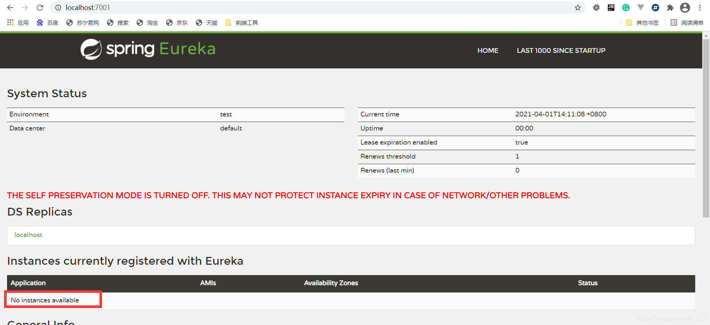Open the 天猫 bookmark
The height and width of the screenshot is (325, 710).
click(x=206, y=23)
